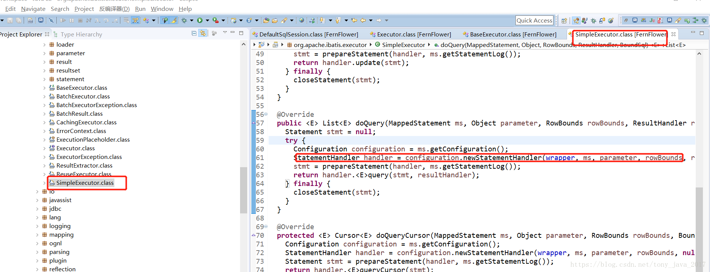Click the Open Web Browser globe icon
This screenshot has height=272, width=710.
(301, 20)
